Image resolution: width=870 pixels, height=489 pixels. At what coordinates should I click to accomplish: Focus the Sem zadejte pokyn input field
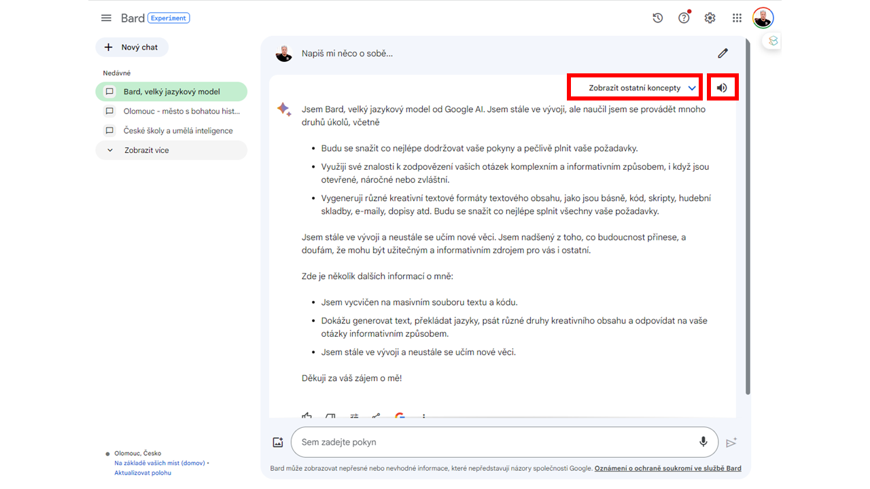(504, 442)
